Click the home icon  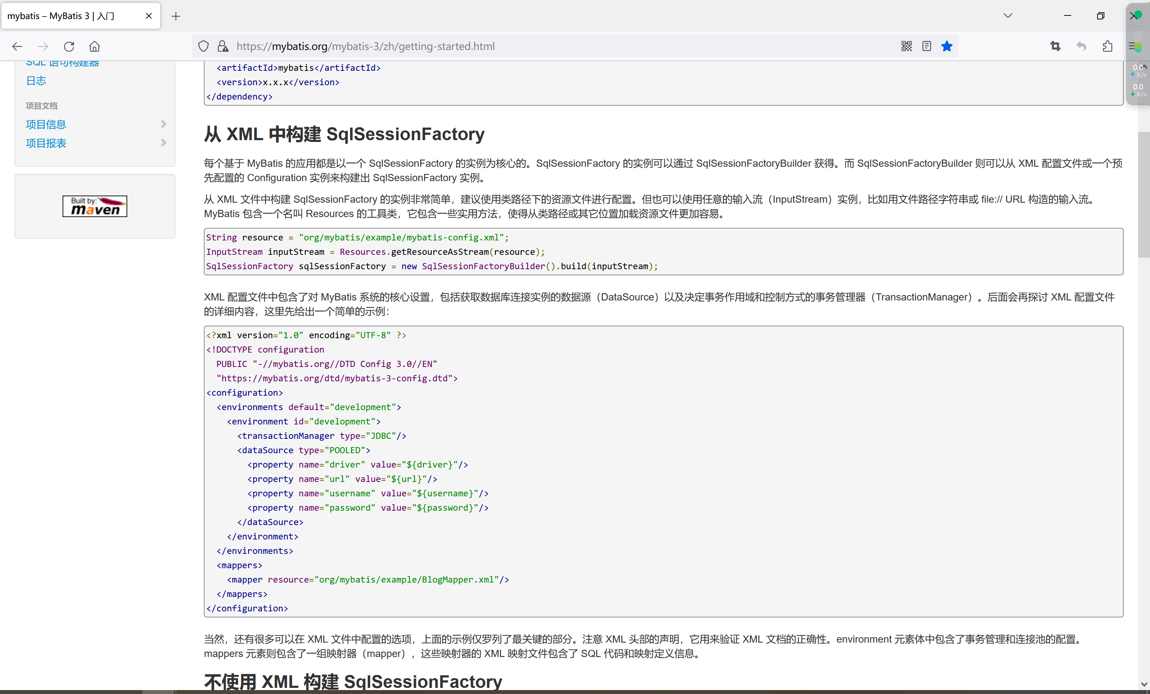[94, 46]
